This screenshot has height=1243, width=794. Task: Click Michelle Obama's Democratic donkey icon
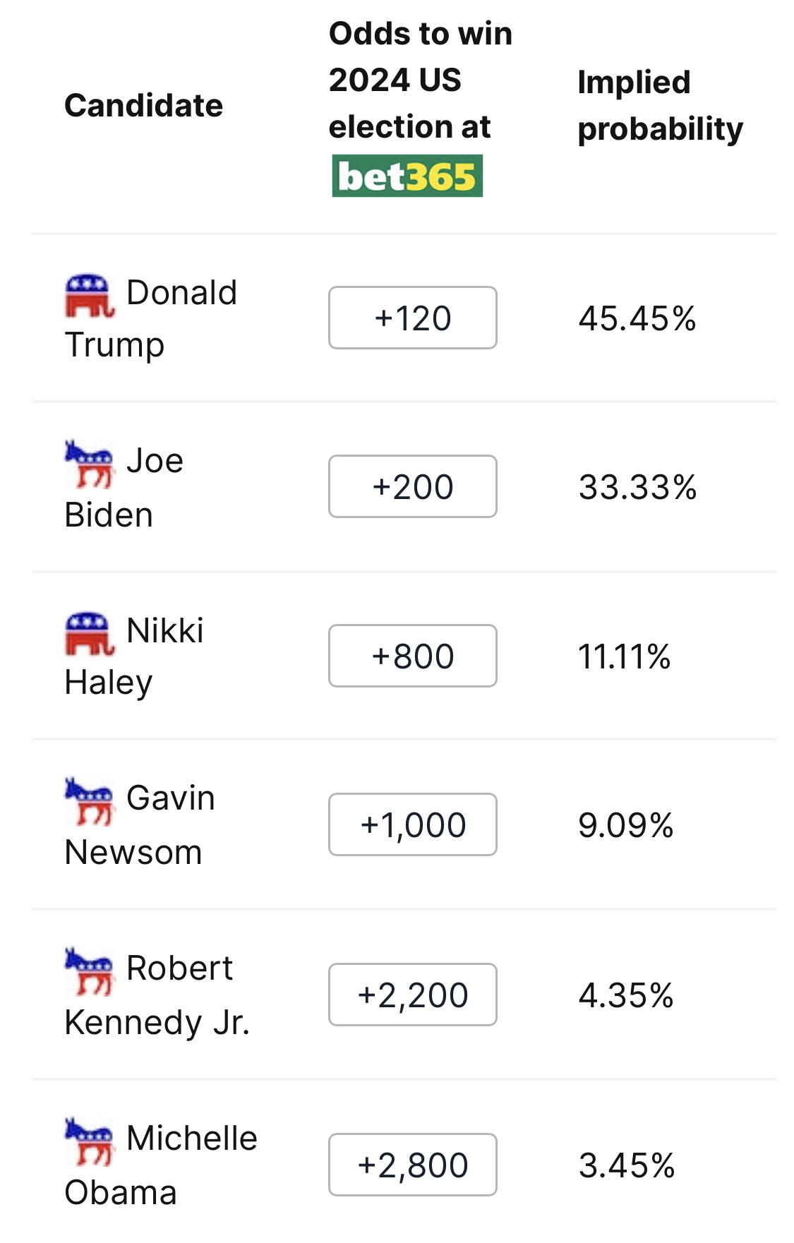click(x=89, y=1141)
